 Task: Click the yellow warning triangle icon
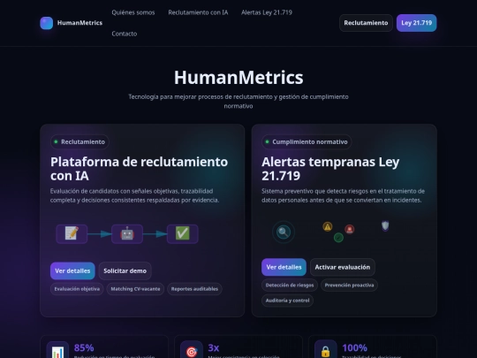point(328,227)
